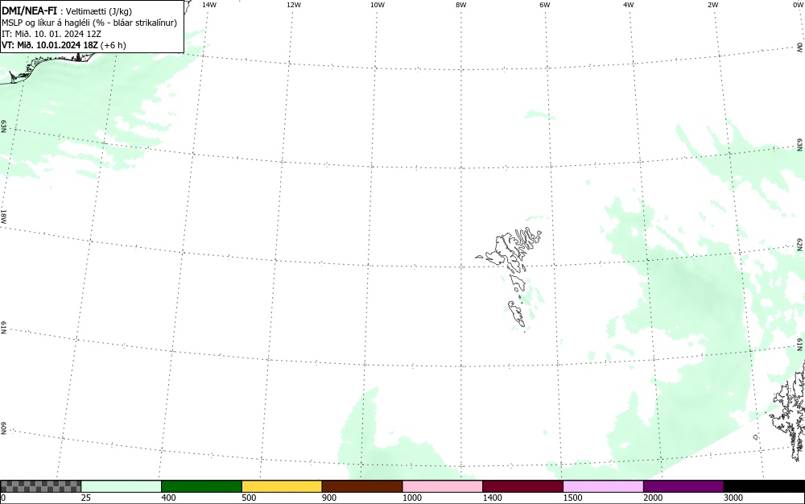The height and width of the screenshot is (504, 805).
Task: Click the VT: Mið. 10.01.2024 18Z line
Action: (64, 45)
